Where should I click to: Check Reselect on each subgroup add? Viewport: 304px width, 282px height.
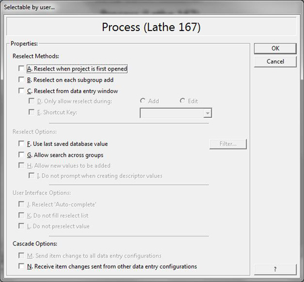[x=21, y=80]
